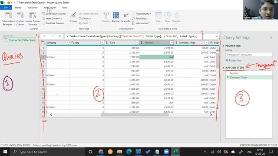Viewport: 278px width, 156px height.
Task: Open category column filter dropdown
Action: click(67, 42)
